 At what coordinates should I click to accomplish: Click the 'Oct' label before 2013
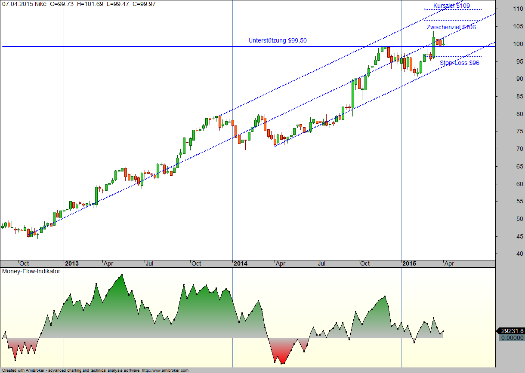(x=24, y=263)
